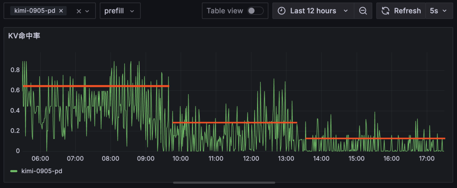
Task: Open the KV命中率 panel title menu
Action: click(x=24, y=36)
